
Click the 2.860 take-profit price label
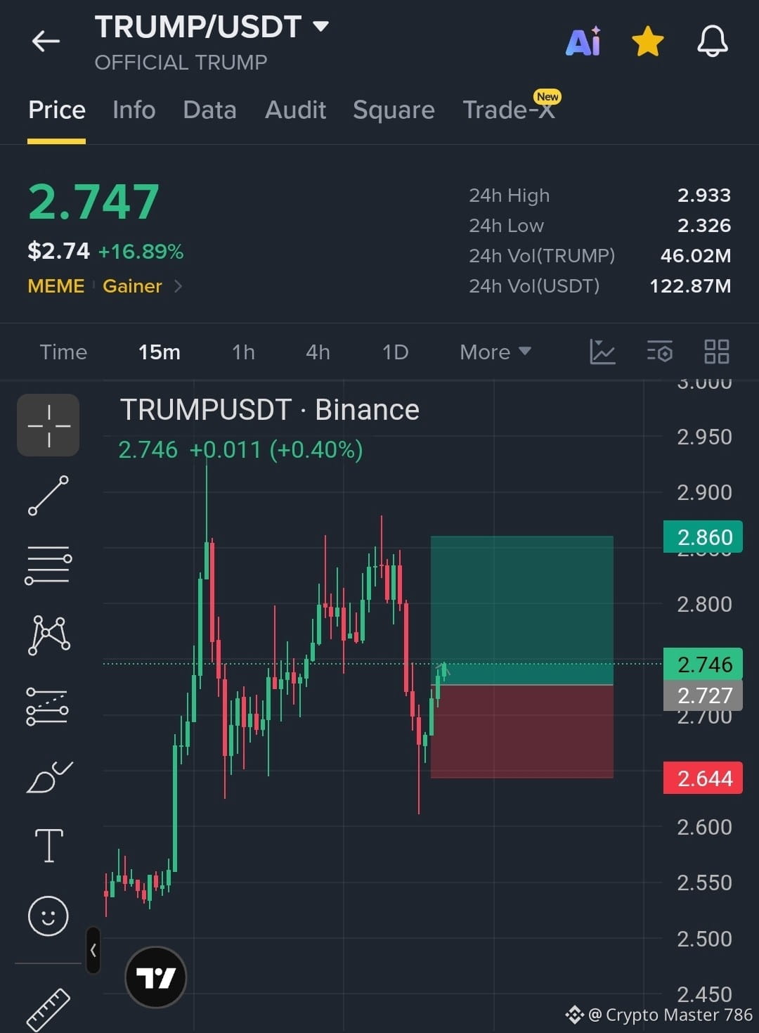coord(703,537)
